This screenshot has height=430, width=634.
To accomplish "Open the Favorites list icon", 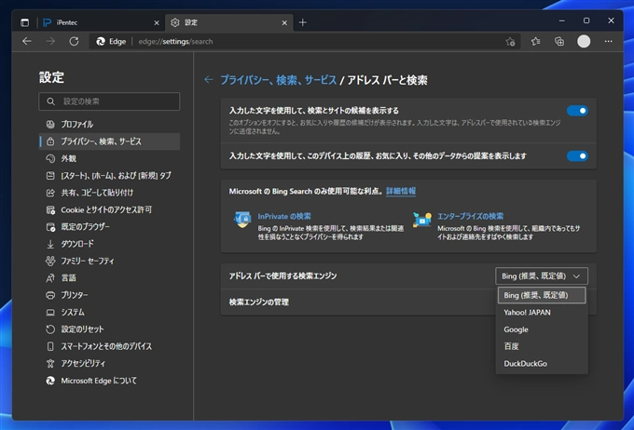I will tap(536, 41).
